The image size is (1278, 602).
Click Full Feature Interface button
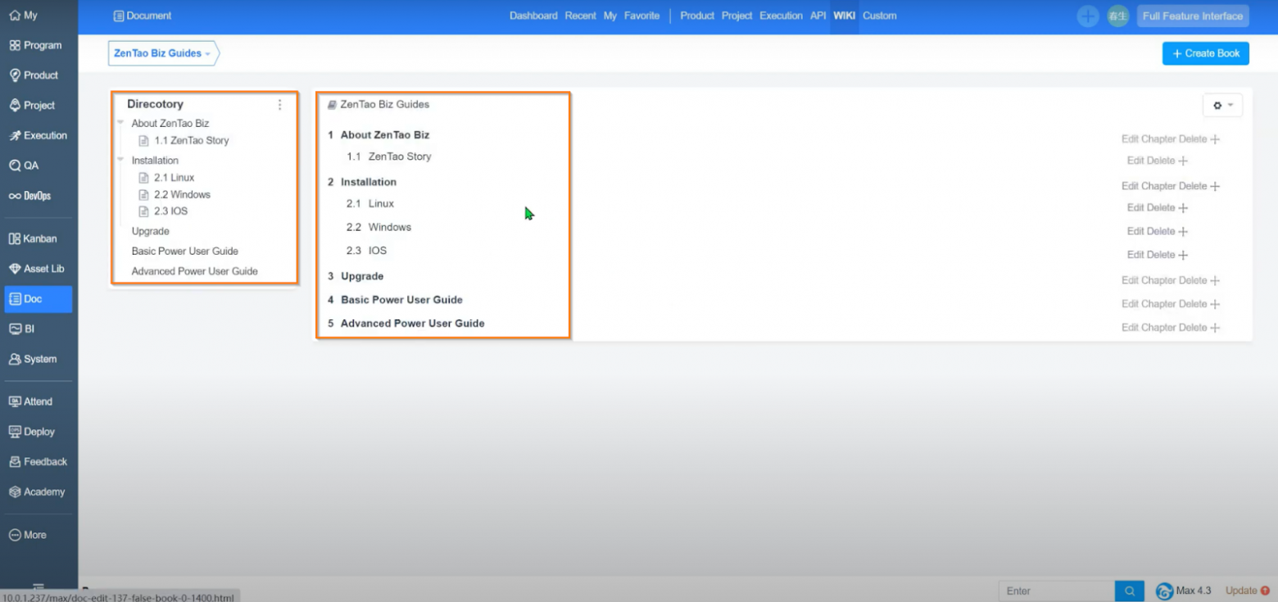tap(1193, 16)
